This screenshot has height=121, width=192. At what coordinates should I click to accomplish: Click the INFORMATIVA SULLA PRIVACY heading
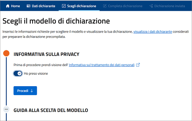(x=46, y=54)
